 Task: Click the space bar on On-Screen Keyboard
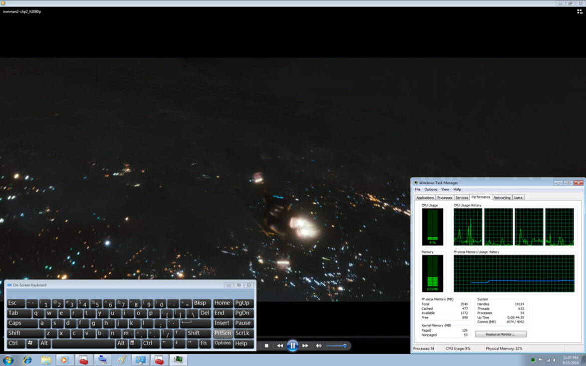pos(83,343)
